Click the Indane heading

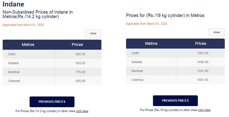pyautogui.click(x=13, y=4)
